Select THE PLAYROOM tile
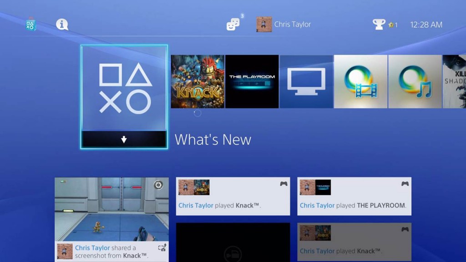 click(x=252, y=81)
